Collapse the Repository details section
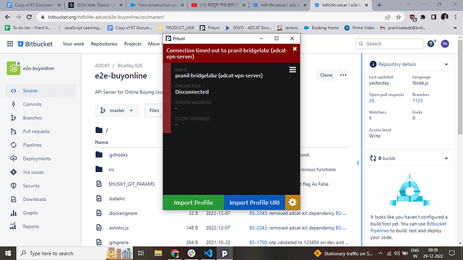The height and width of the screenshot is (260, 463). tap(446, 64)
